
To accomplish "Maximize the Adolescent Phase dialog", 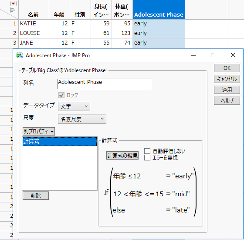I will (x=213, y=55).
